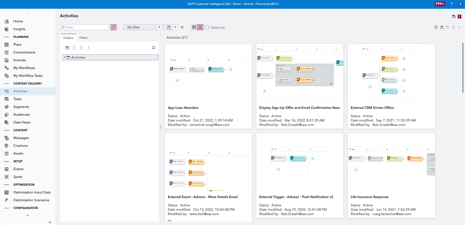The width and height of the screenshot is (465, 225).
Task: Refresh the folder tree
Action: coord(154,48)
